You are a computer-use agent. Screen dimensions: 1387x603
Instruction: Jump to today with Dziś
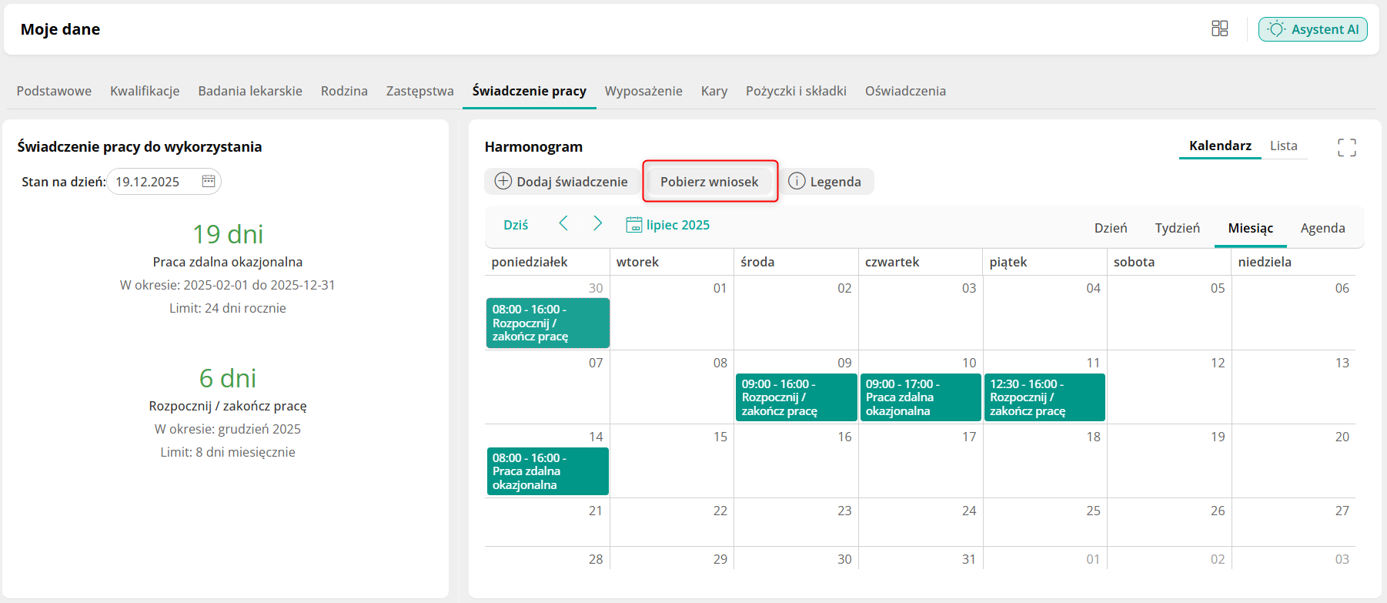tap(516, 225)
